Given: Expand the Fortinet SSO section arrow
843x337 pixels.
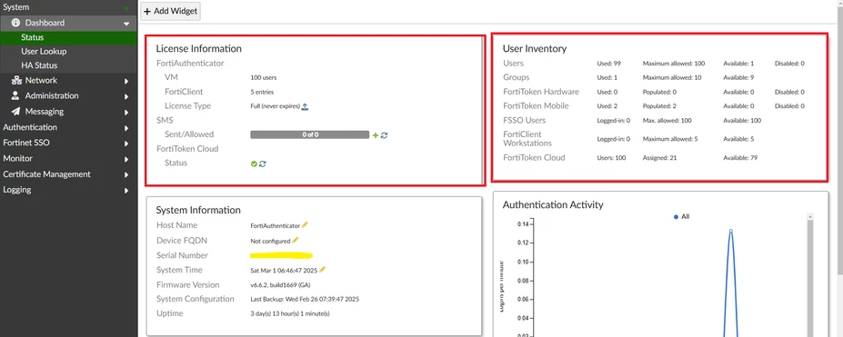Looking at the screenshot, I should click(127, 144).
